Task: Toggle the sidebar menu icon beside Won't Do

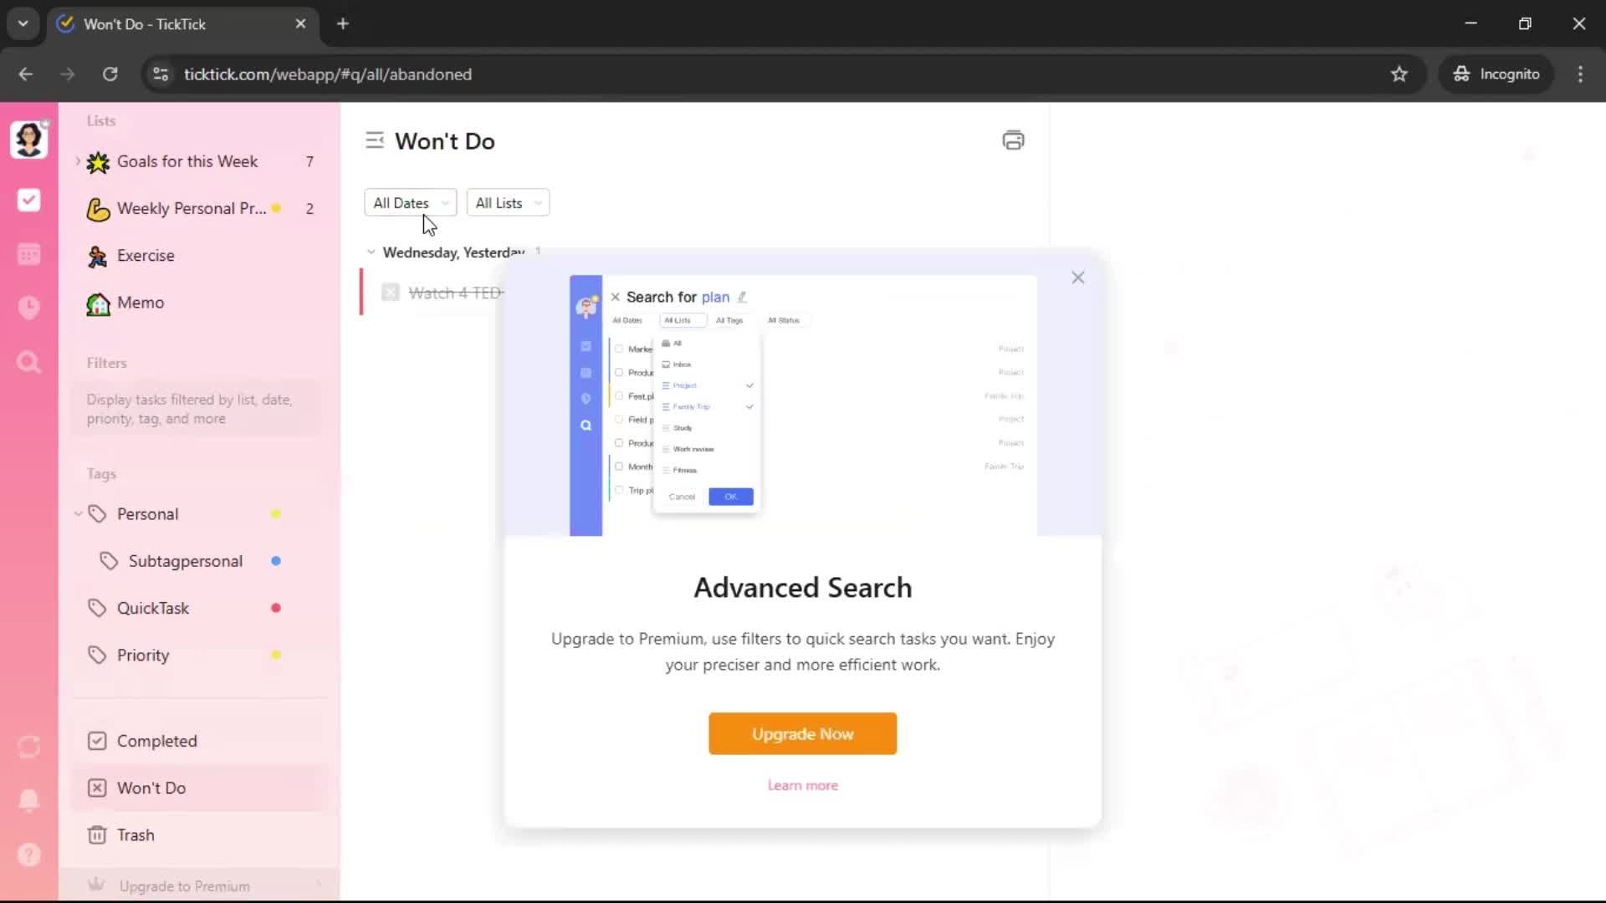Action: [374, 140]
